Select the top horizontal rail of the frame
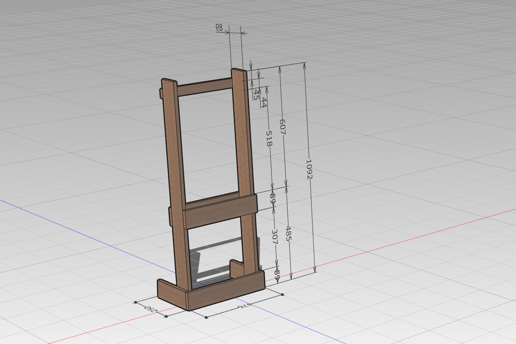Screen dimensions: 516x344 (204, 86)
